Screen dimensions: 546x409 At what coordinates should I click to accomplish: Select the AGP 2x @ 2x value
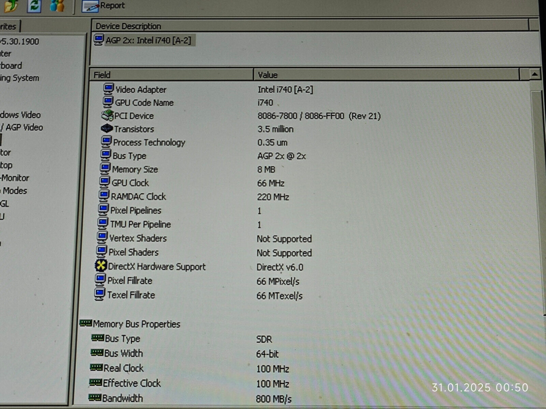tap(282, 156)
